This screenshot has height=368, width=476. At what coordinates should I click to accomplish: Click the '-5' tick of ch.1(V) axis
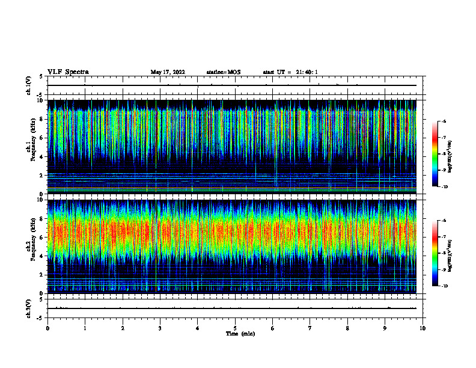click(x=40, y=95)
